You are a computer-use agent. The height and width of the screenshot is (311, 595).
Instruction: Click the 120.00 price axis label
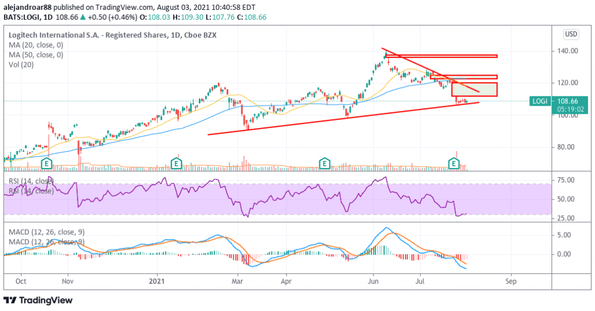pos(567,83)
